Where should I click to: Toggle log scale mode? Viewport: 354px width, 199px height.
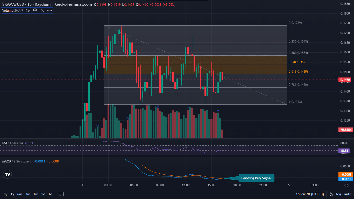point(338,194)
